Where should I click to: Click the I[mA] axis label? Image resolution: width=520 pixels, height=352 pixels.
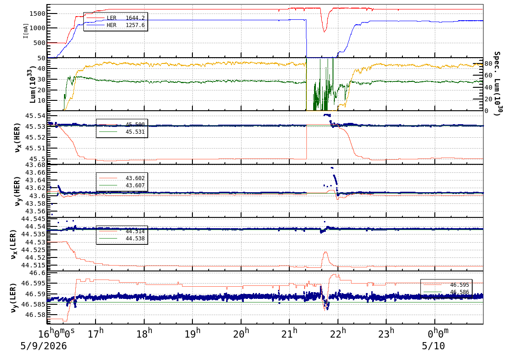(26, 31)
